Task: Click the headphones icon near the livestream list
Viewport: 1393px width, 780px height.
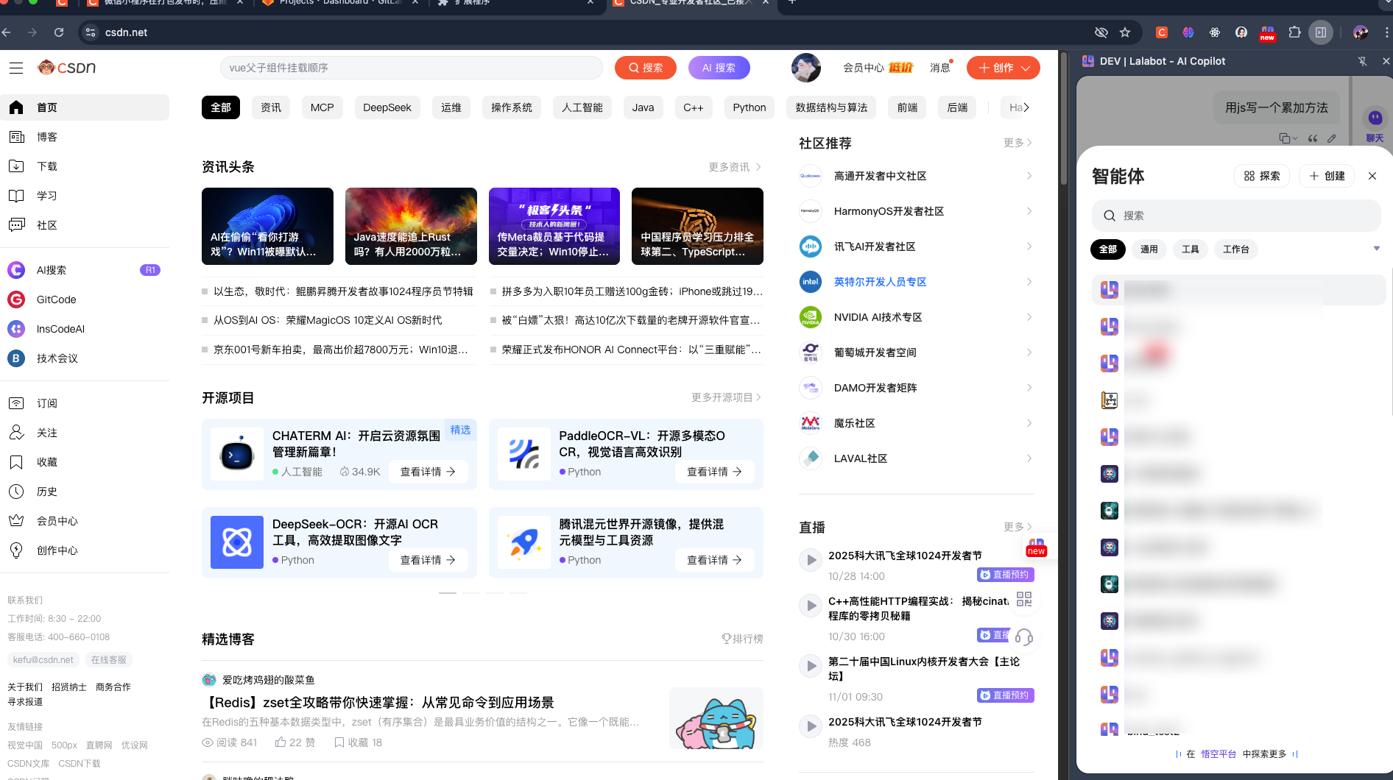Action: pos(1024,637)
